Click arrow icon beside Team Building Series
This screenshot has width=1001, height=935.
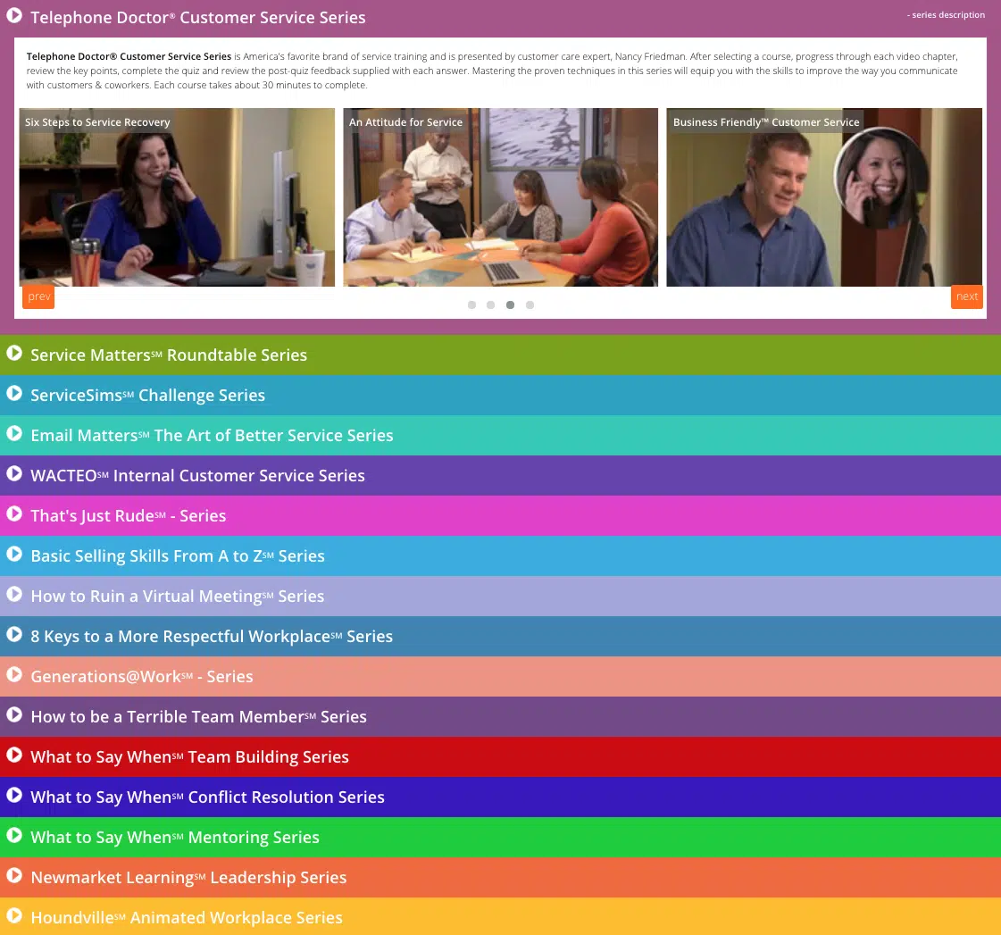(x=14, y=756)
